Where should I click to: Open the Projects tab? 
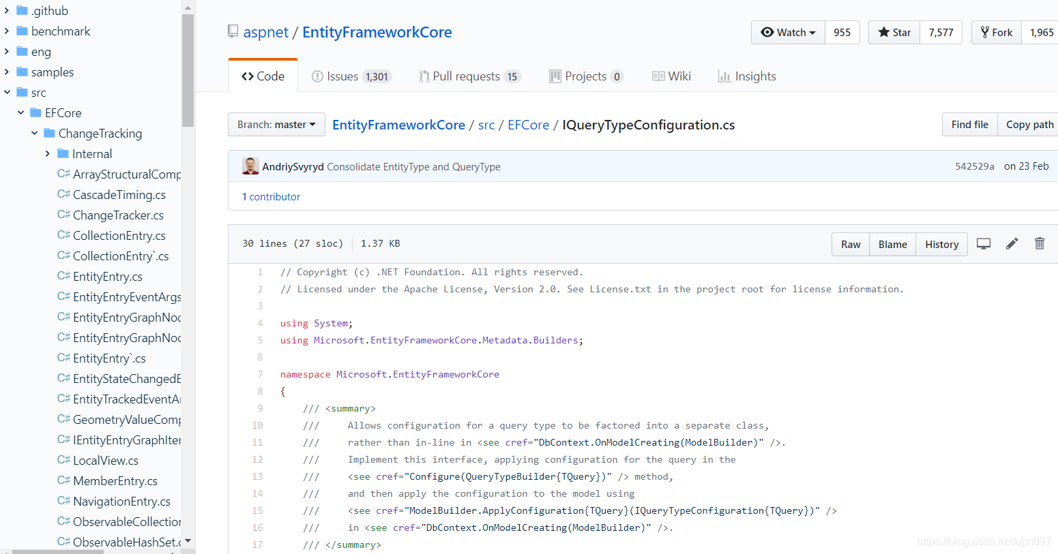coord(586,76)
